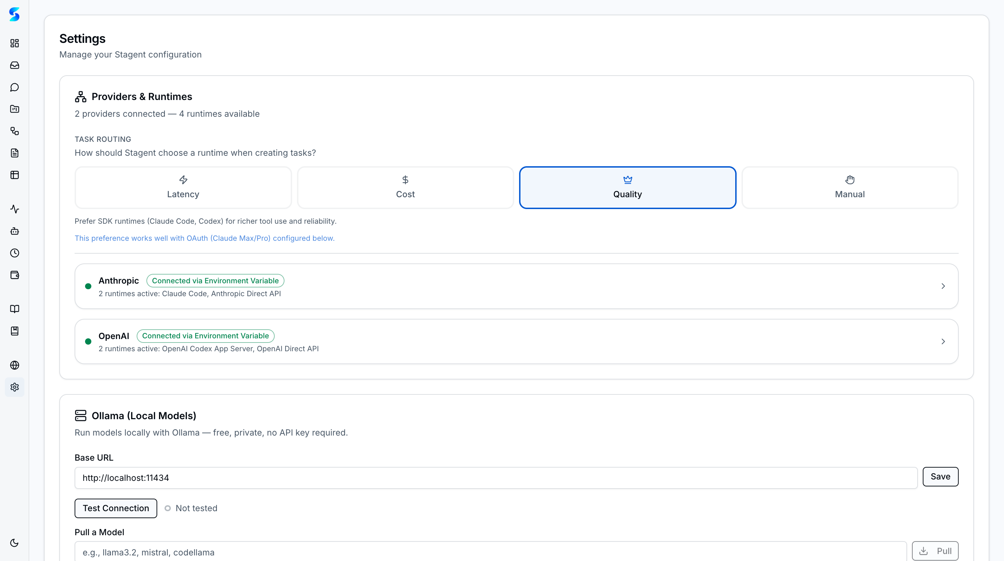1004x561 pixels.
Task: Click the Base URL input field
Action: click(x=495, y=478)
